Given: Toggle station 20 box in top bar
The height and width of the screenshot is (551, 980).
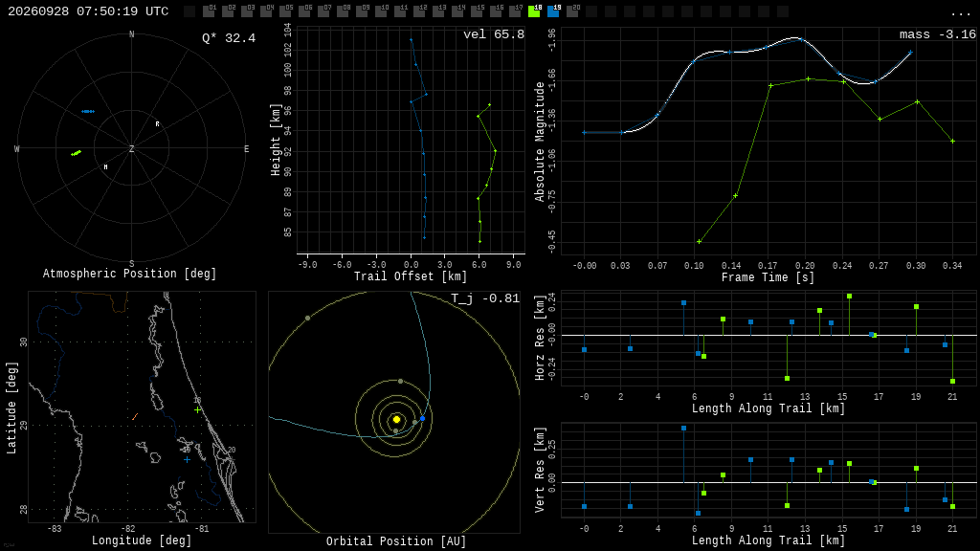Looking at the screenshot, I should tap(572, 11).
